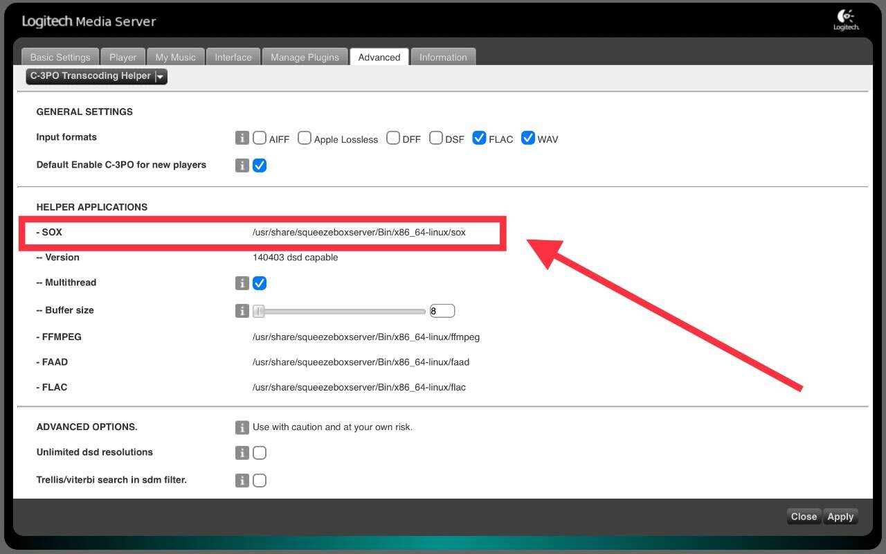The height and width of the screenshot is (554, 886).
Task: Click the Logitech logo icon
Action: click(846, 20)
